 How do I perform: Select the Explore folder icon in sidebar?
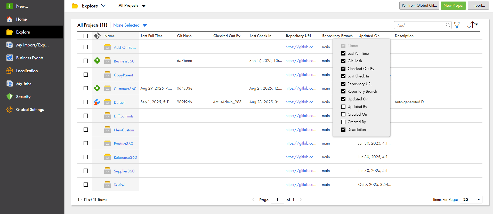click(10, 32)
